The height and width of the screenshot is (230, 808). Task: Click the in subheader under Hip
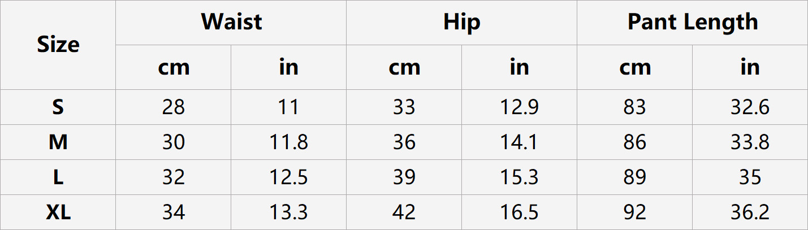tap(519, 67)
